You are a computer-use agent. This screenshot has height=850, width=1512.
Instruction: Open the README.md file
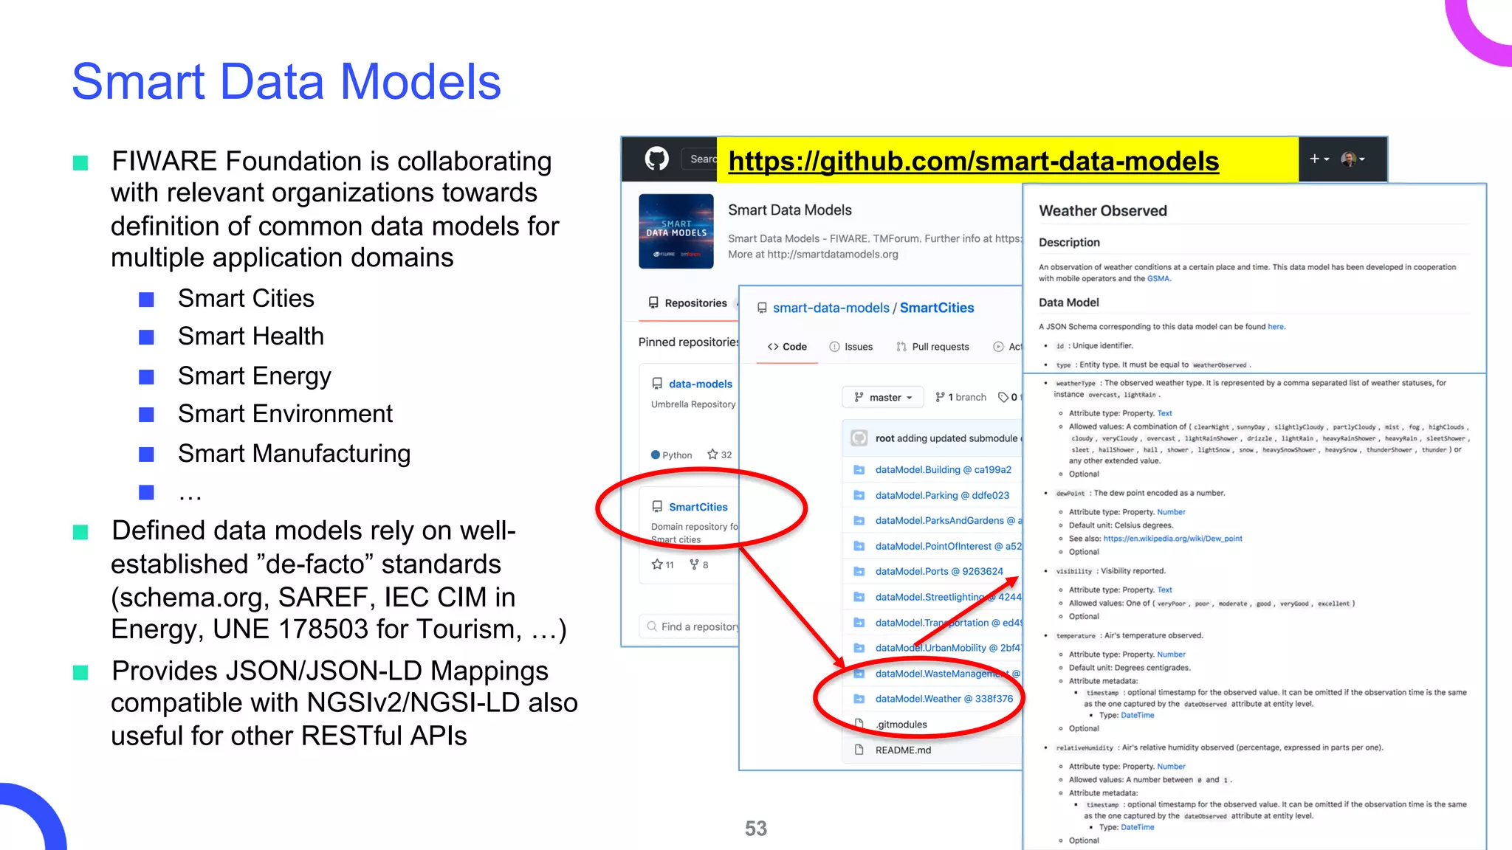(903, 750)
